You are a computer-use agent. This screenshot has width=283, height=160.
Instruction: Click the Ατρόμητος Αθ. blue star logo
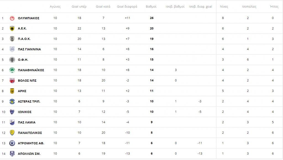[12, 143]
